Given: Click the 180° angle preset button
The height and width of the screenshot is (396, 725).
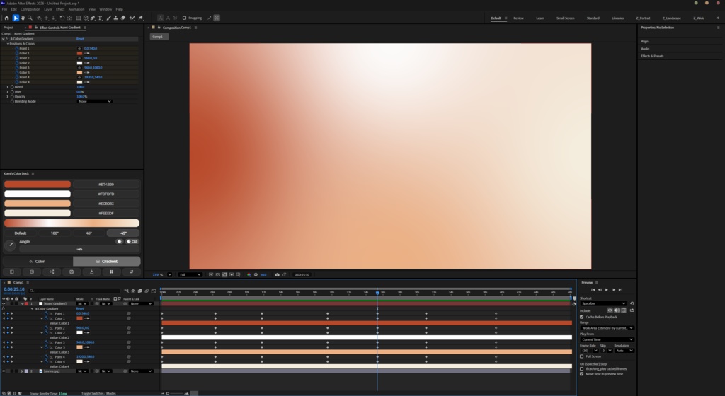Looking at the screenshot, I should pos(55,233).
